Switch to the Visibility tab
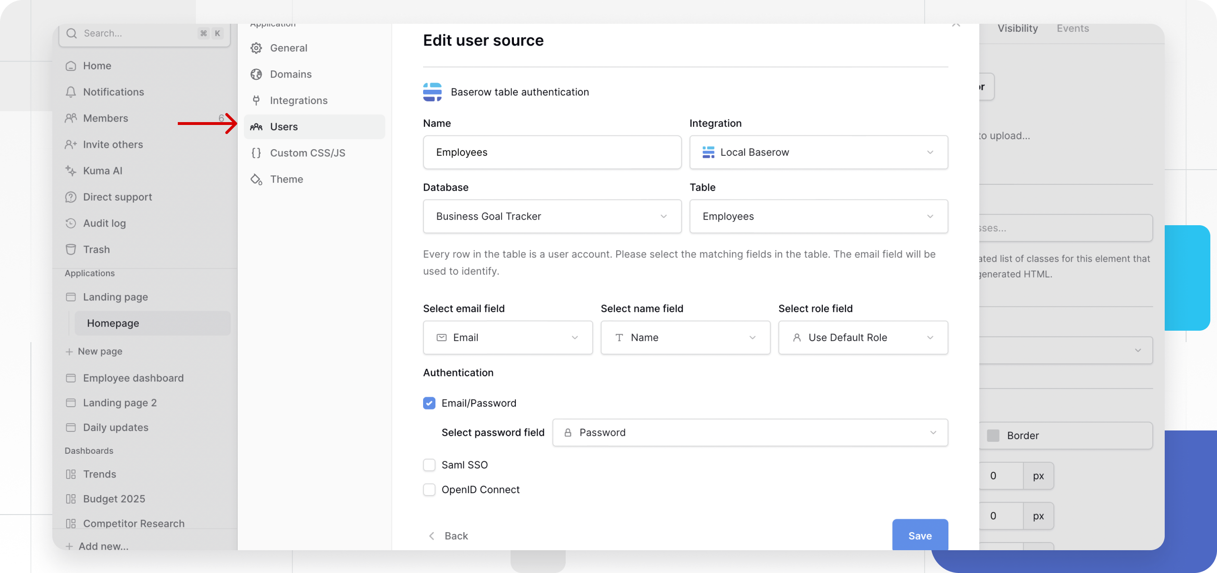Viewport: 1217px width, 573px height. 1017,29
